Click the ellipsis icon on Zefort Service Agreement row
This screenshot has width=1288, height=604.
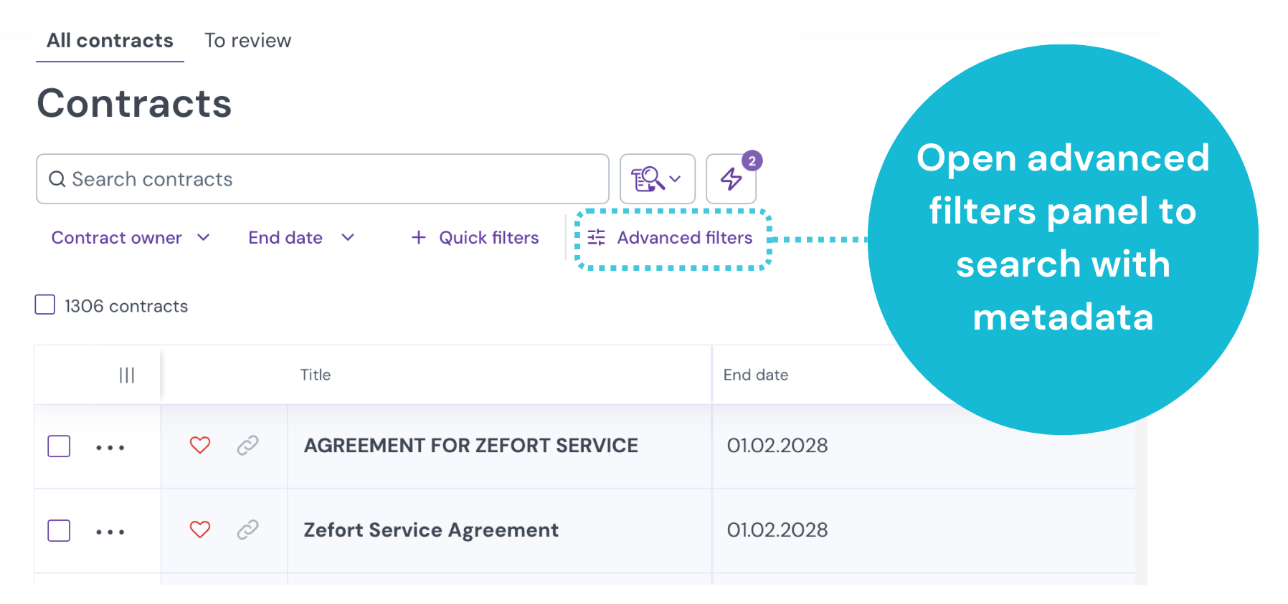coord(110,530)
